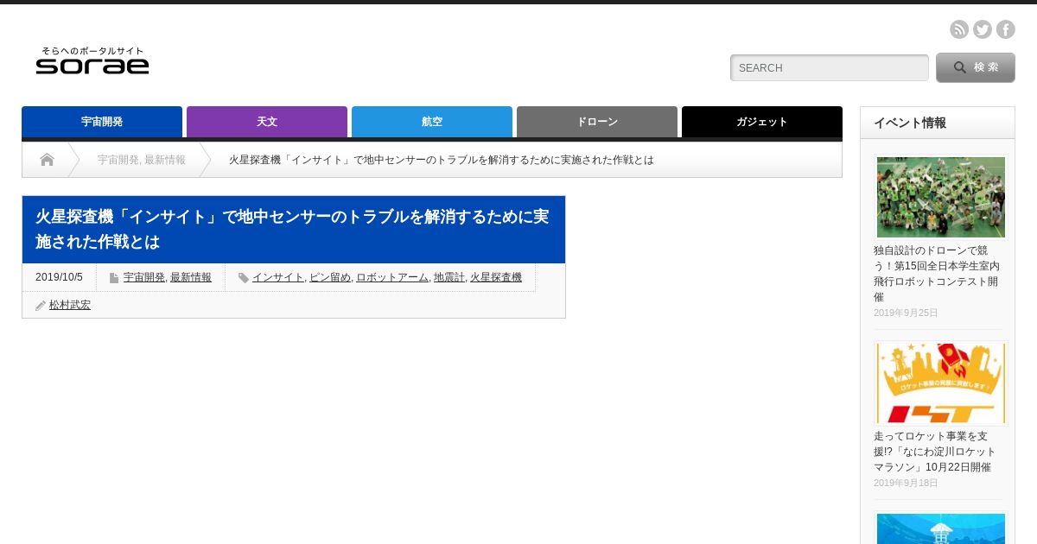Screen dimensions: 1037x544
Task: Open the Twitter icon link
Action: (x=983, y=29)
